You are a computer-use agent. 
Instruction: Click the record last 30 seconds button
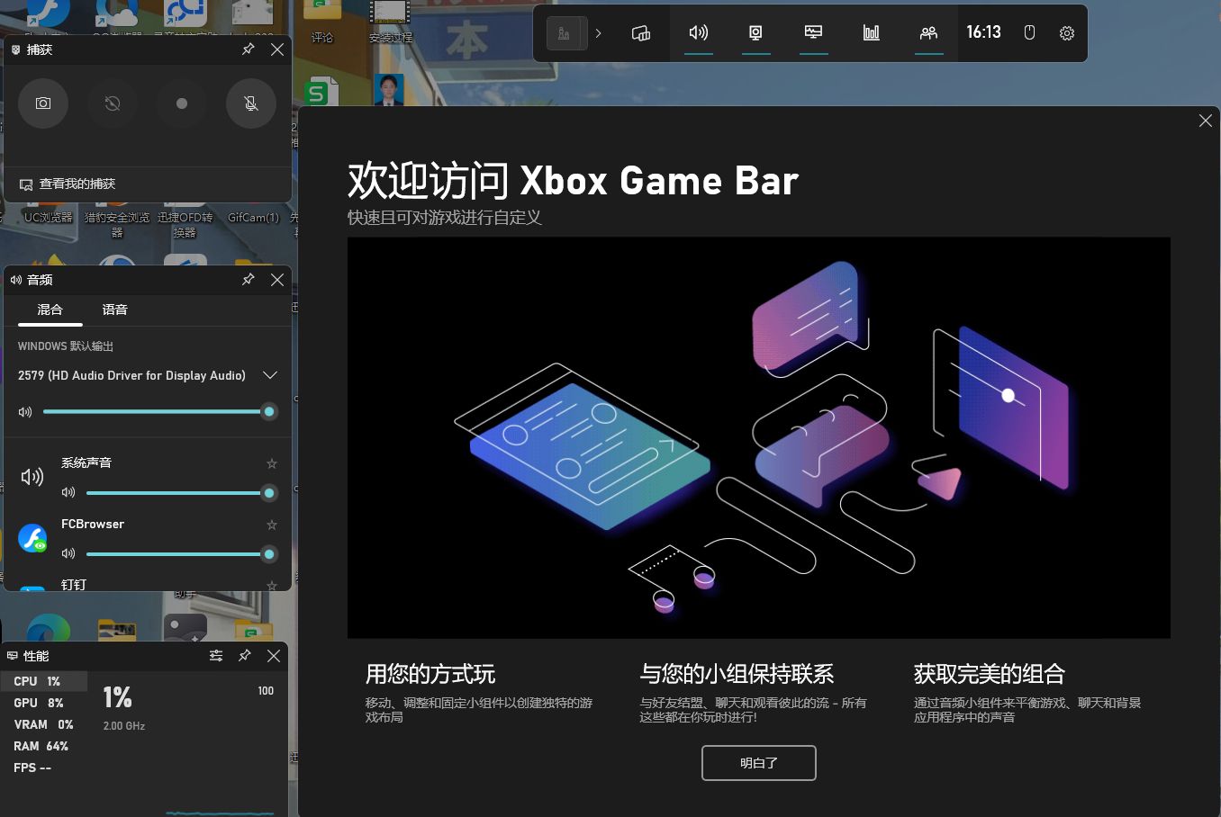tap(113, 103)
